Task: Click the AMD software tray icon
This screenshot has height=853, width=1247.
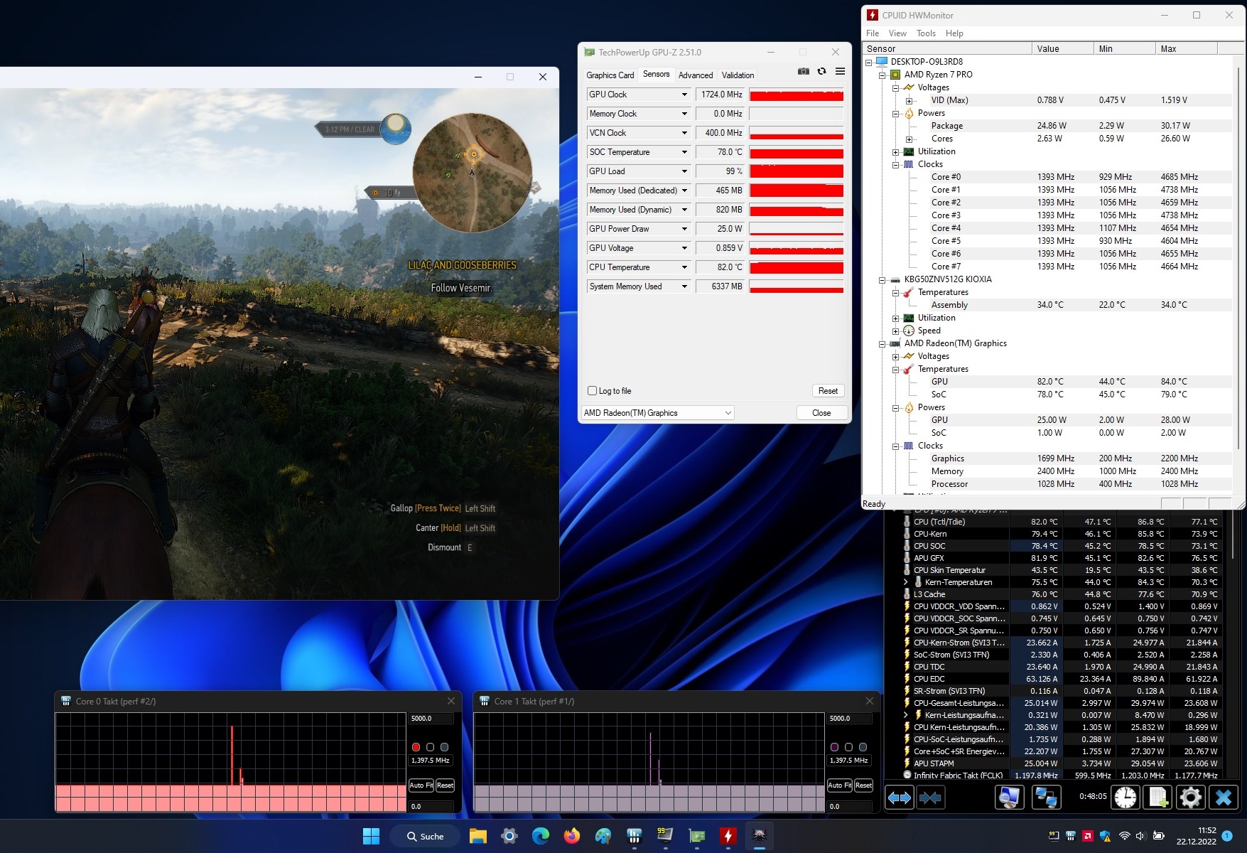Action: click(1087, 836)
